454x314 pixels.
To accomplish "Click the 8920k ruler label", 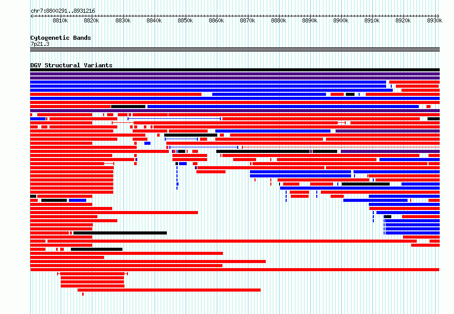I will (403, 20).
